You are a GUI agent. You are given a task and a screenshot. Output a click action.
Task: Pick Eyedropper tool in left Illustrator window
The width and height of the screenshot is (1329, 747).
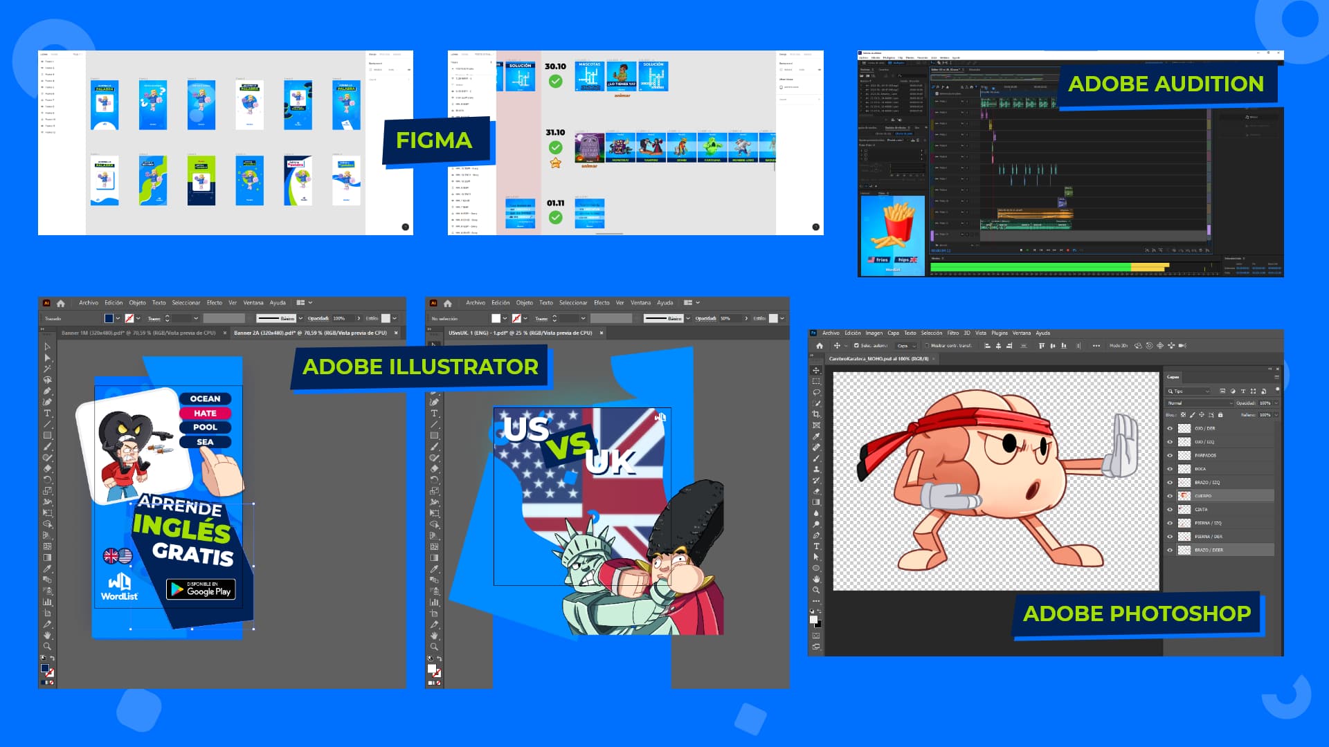click(47, 569)
